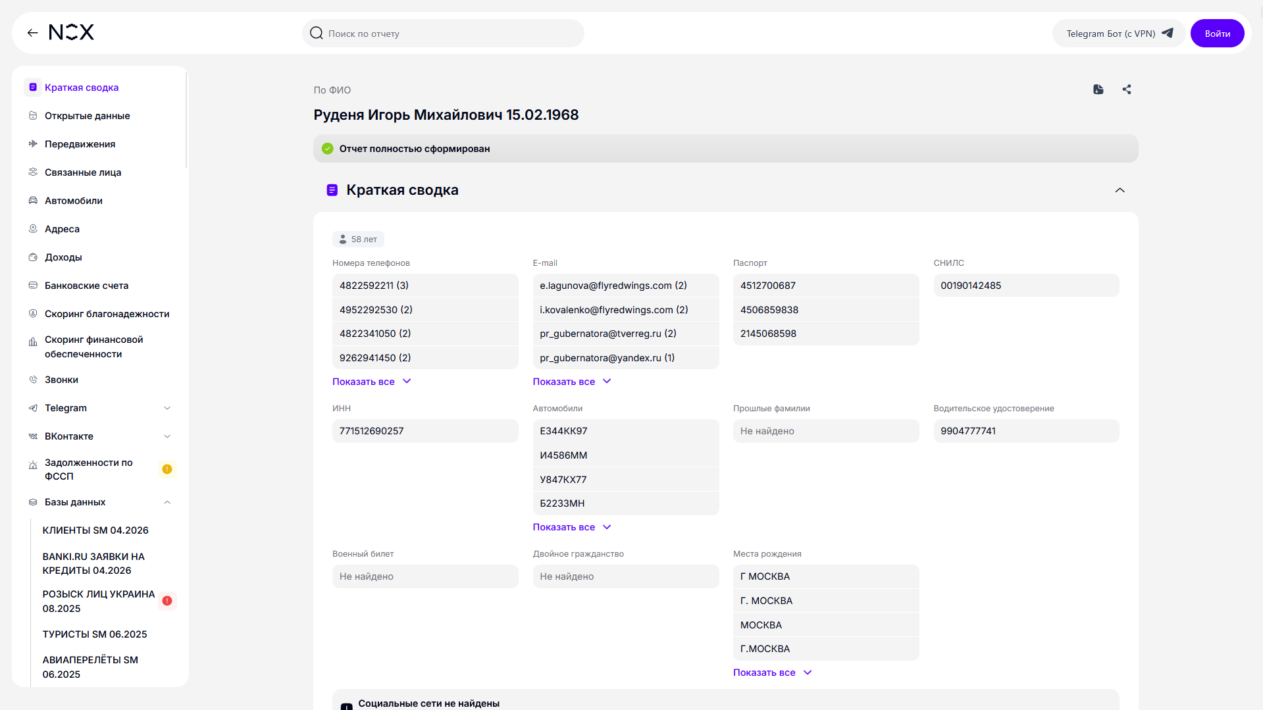Click the share report icon
The image size is (1263, 710).
tap(1127, 89)
